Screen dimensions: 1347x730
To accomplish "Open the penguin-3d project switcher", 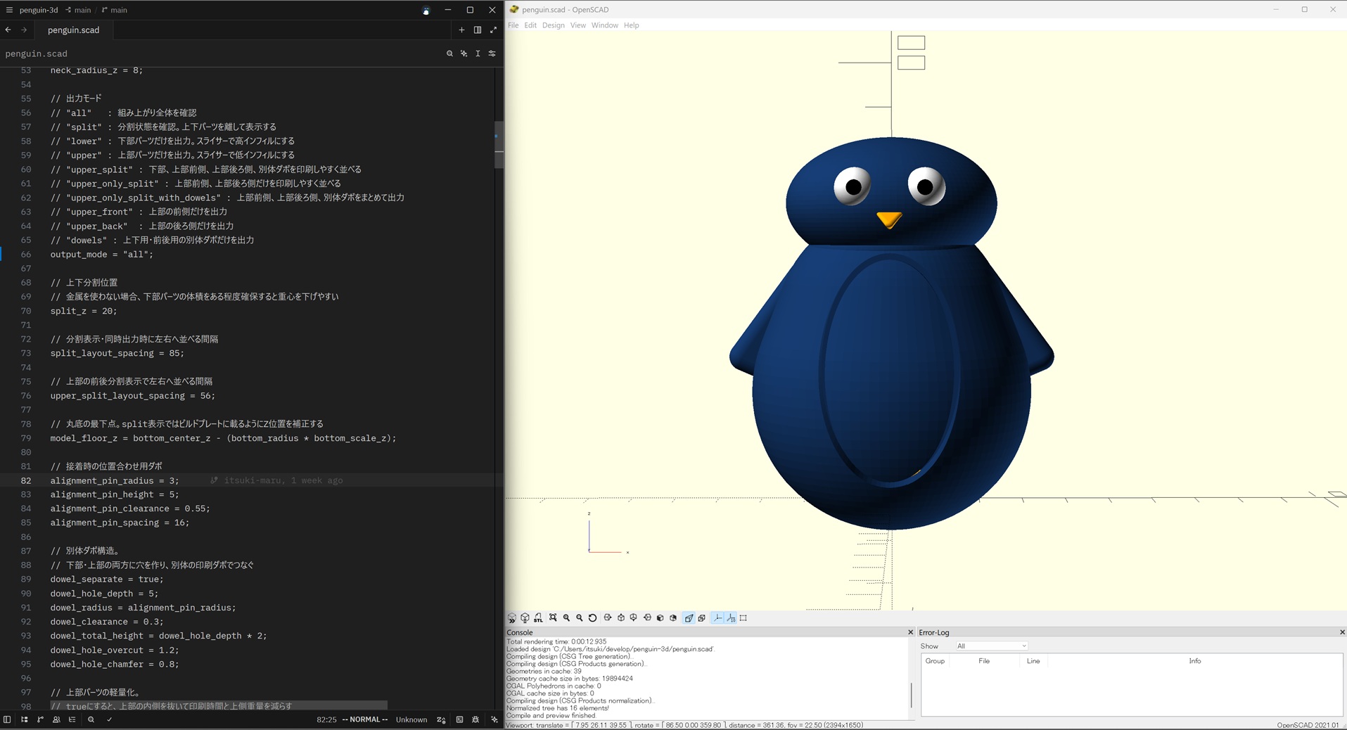I will (39, 10).
